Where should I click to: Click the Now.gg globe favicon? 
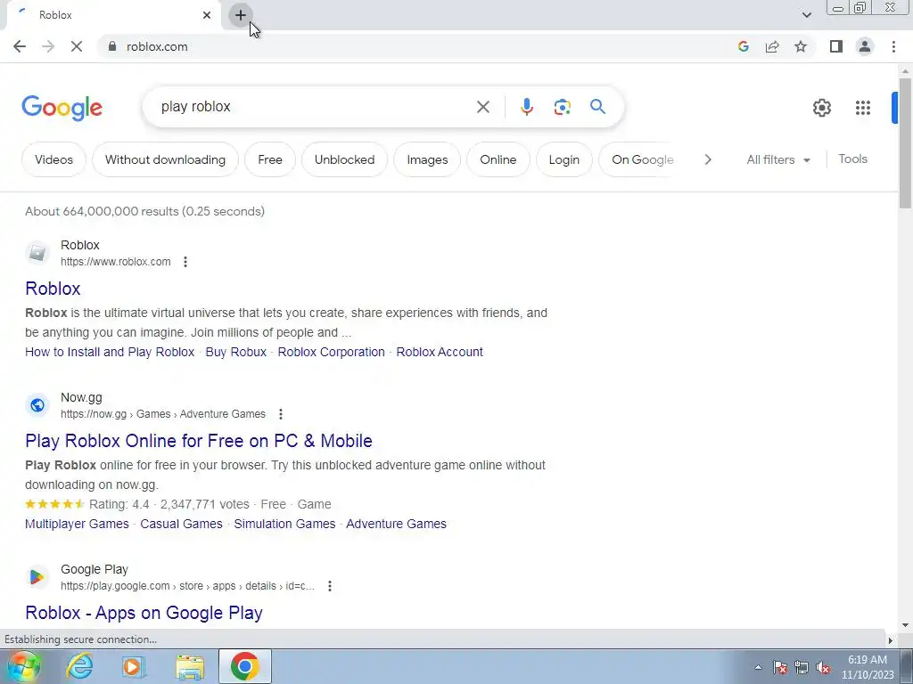tap(37, 405)
